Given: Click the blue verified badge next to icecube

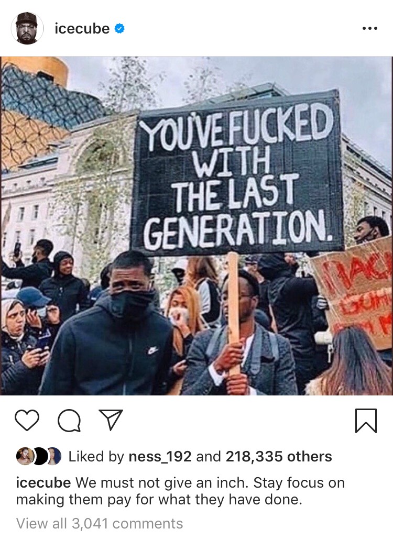Looking at the screenshot, I should (x=119, y=29).
